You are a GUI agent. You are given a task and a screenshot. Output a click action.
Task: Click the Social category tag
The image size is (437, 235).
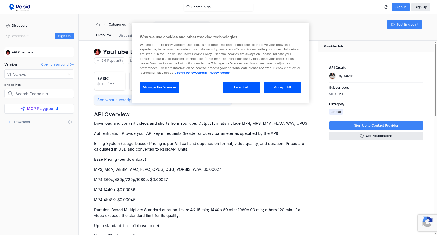(336, 112)
